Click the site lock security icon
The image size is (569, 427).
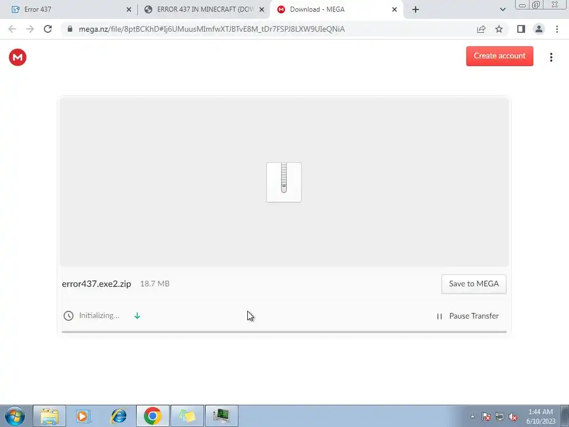pyautogui.click(x=70, y=29)
